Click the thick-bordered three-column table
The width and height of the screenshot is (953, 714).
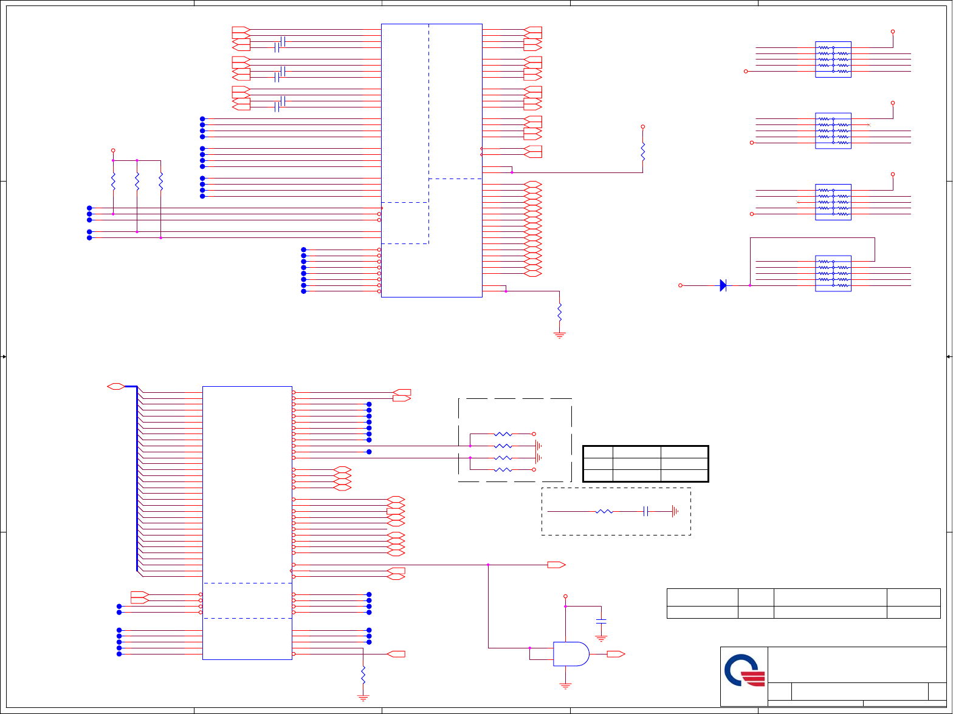click(x=645, y=464)
